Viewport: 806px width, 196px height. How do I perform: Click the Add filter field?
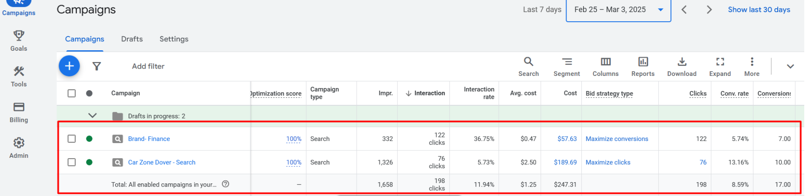coord(148,66)
